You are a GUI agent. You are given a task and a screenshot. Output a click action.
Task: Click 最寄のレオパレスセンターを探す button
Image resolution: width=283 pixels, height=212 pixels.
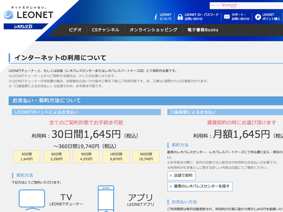click(x=200, y=187)
